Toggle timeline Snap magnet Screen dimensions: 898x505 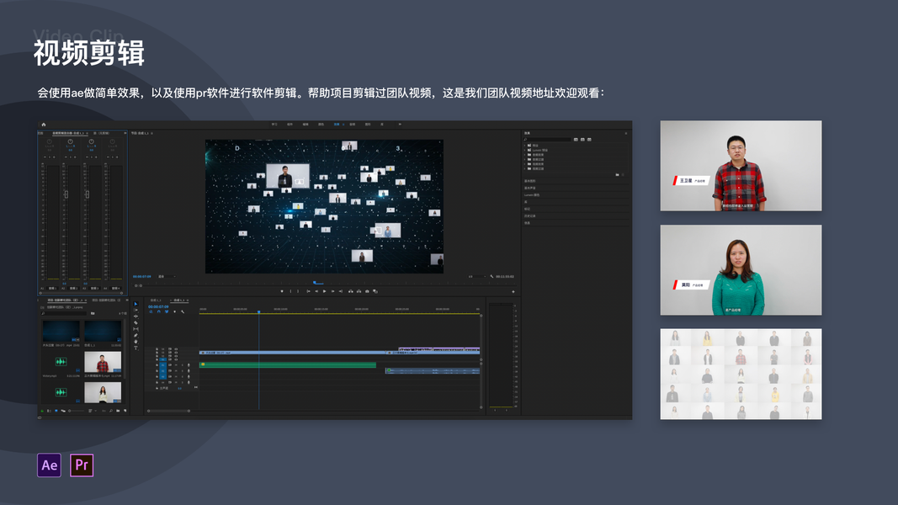point(158,311)
